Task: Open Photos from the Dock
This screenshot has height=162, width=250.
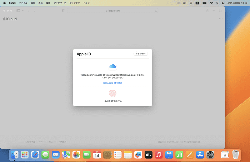Action: [76, 155]
